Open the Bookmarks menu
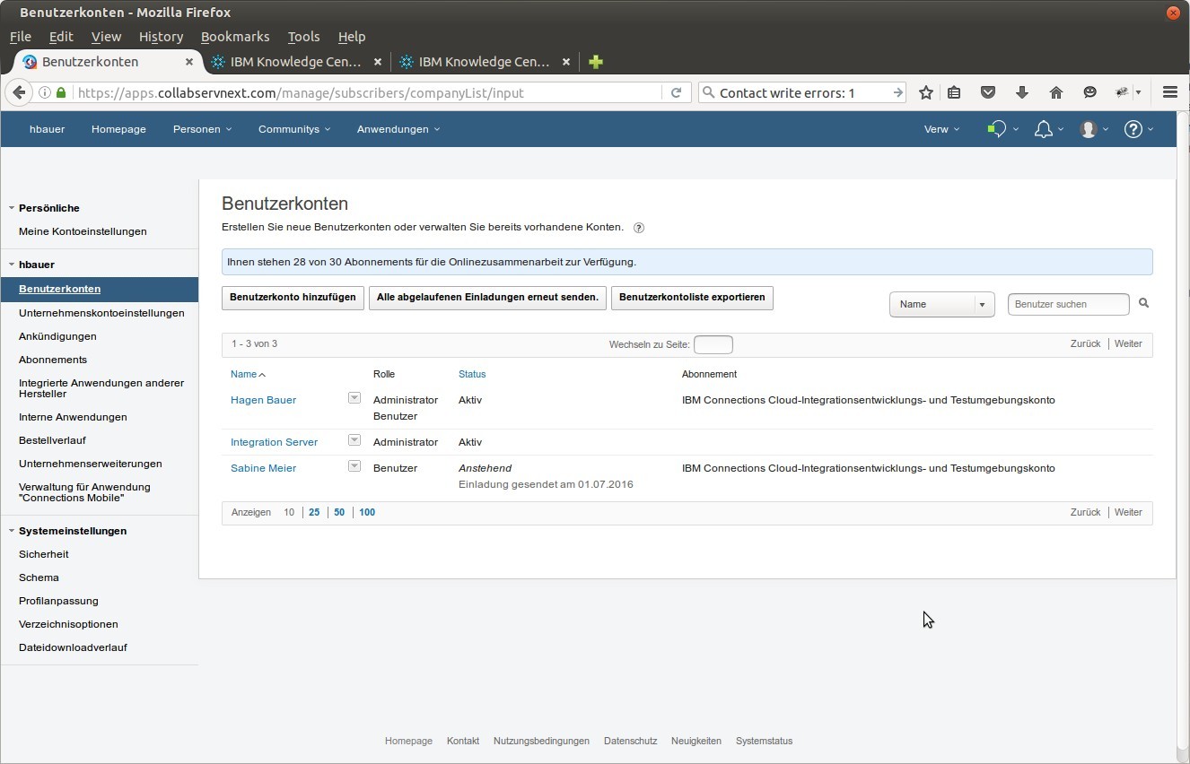 [235, 37]
